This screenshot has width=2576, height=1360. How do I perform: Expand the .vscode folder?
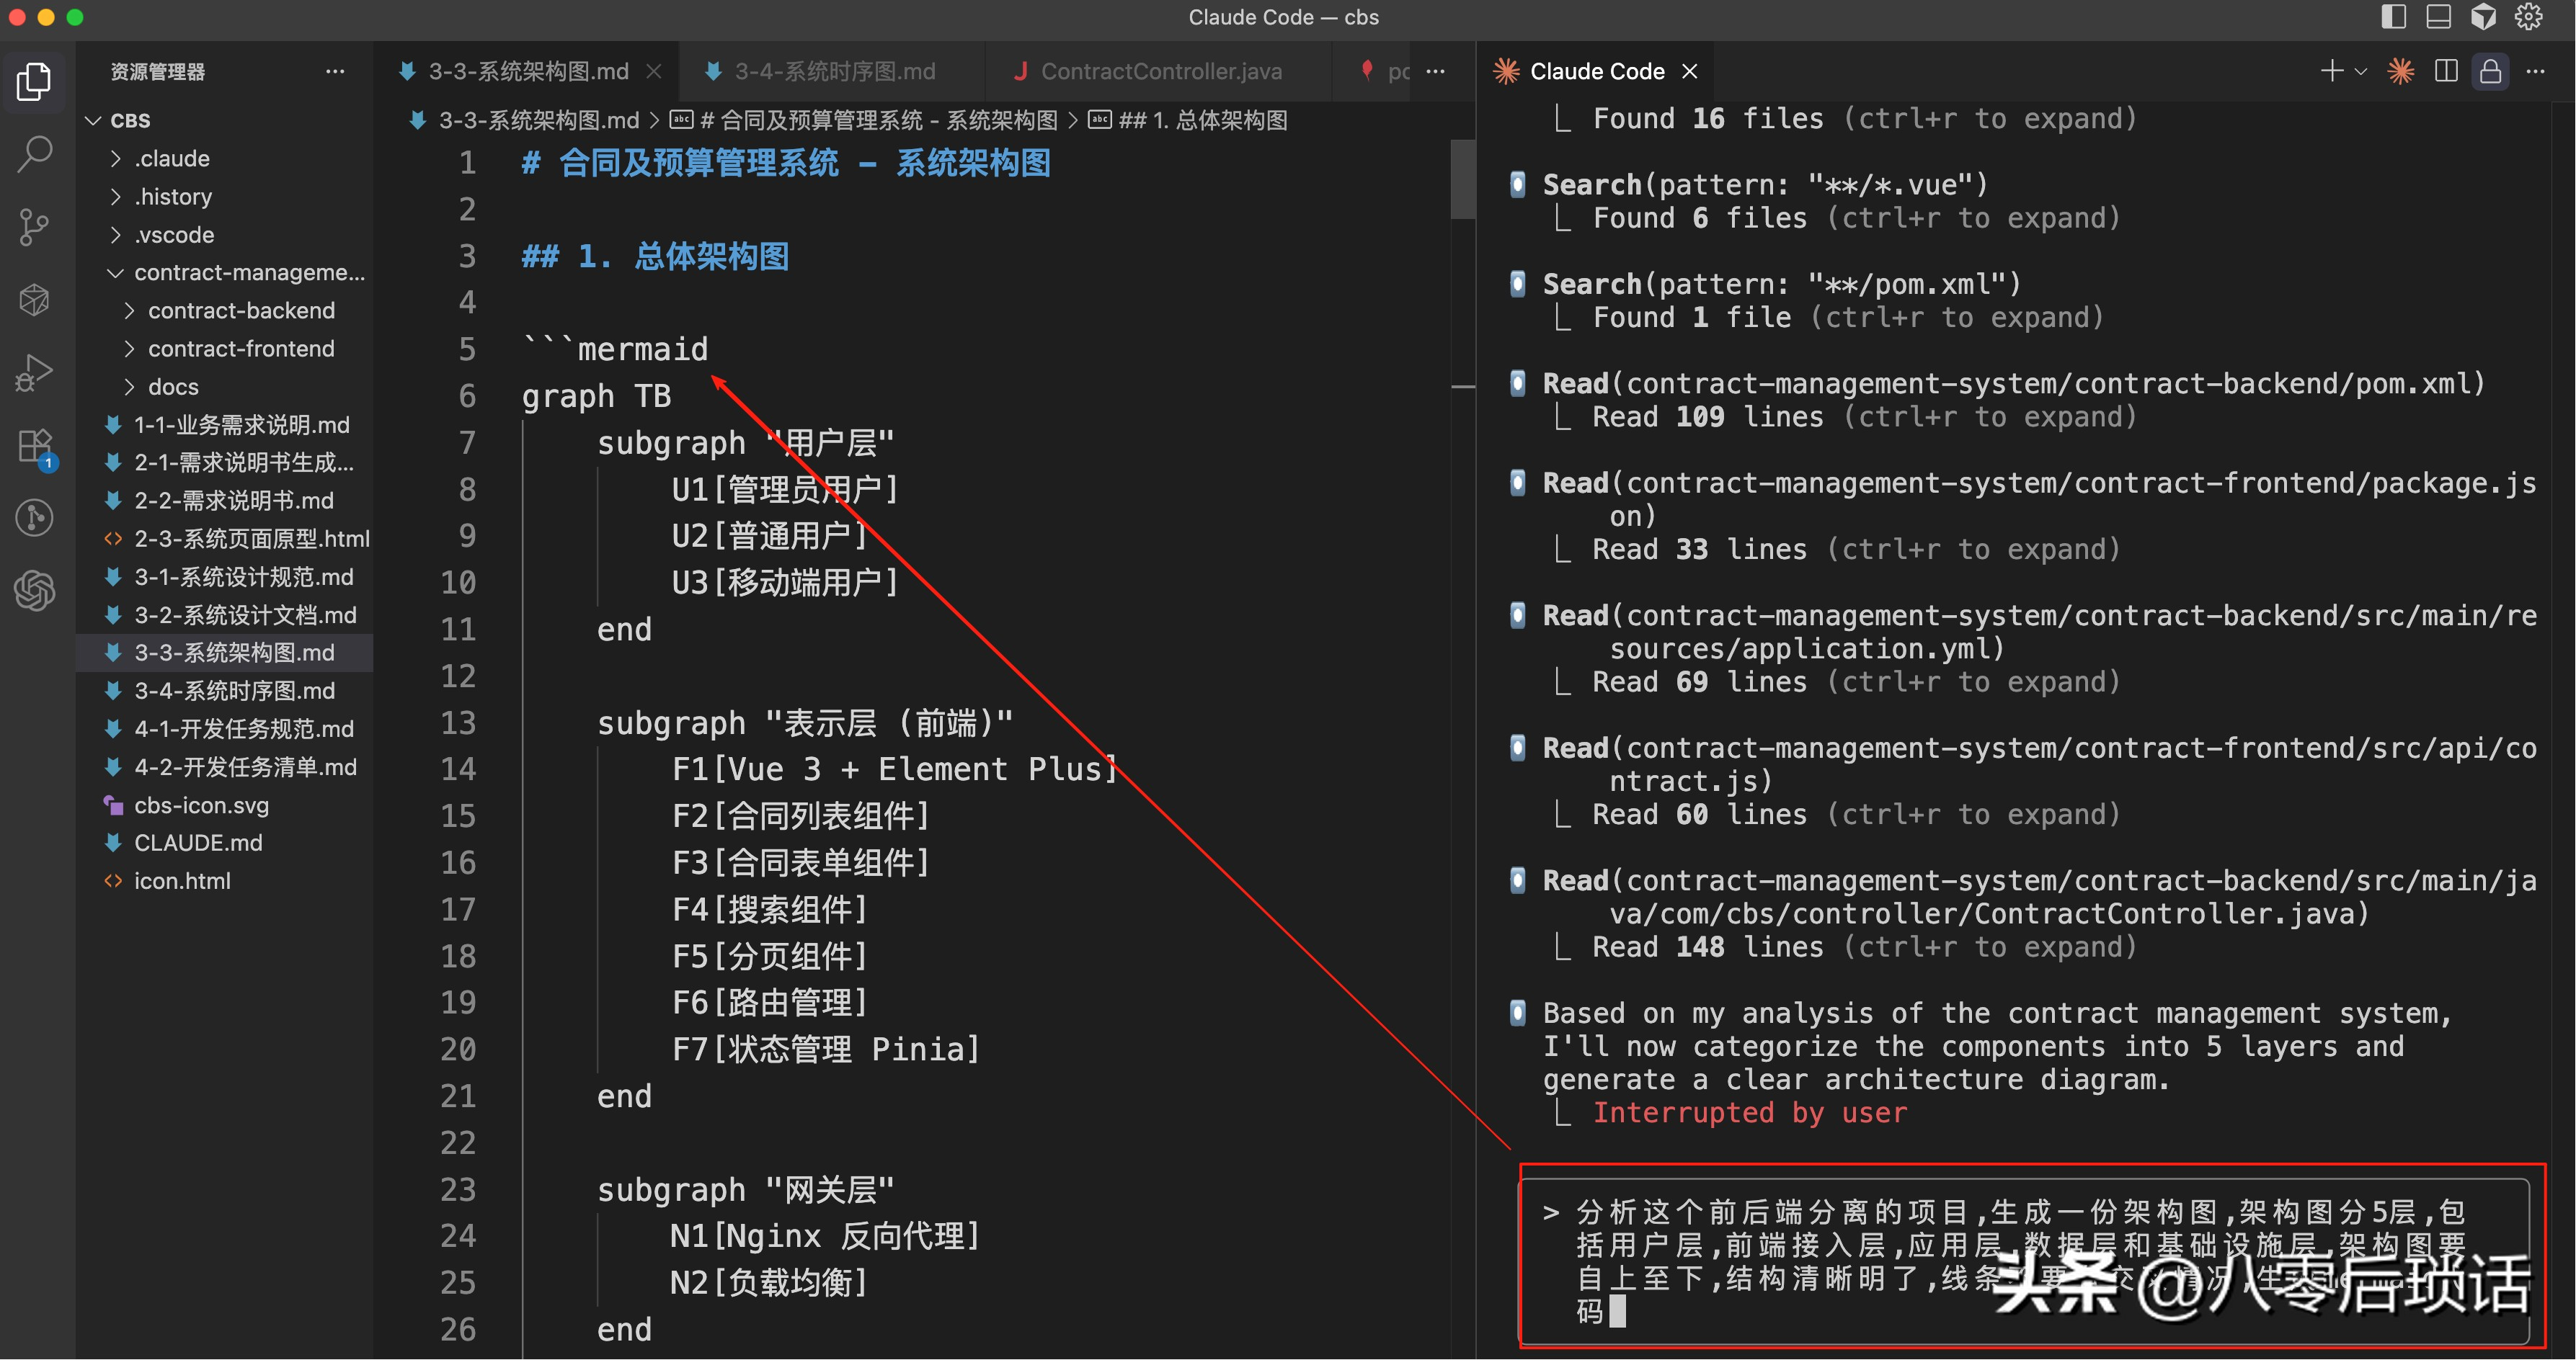116,234
